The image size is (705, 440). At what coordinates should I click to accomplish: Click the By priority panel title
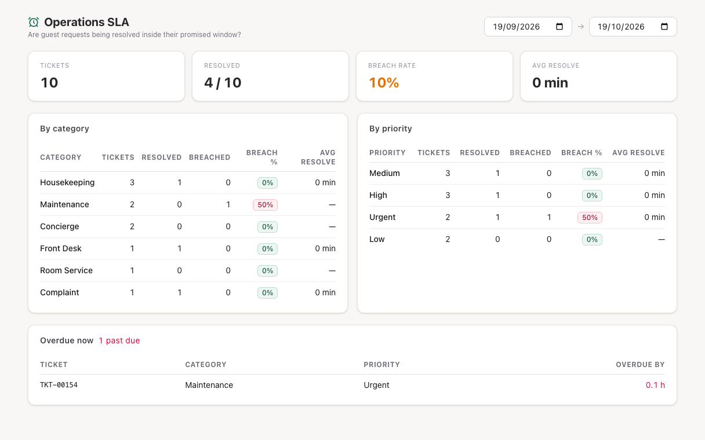click(x=391, y=129)
